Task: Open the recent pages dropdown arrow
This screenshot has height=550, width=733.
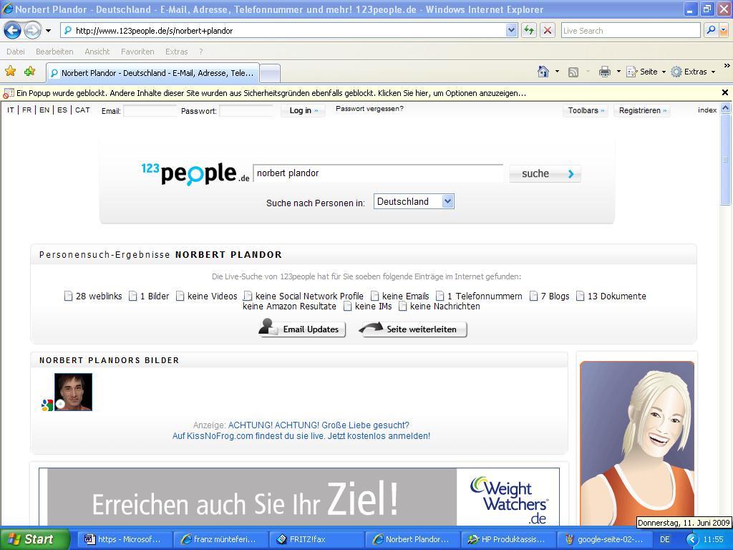Action: click(48, 31)
